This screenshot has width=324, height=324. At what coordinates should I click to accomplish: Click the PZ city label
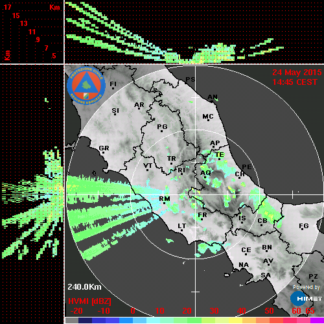click(x=313, y=276)
